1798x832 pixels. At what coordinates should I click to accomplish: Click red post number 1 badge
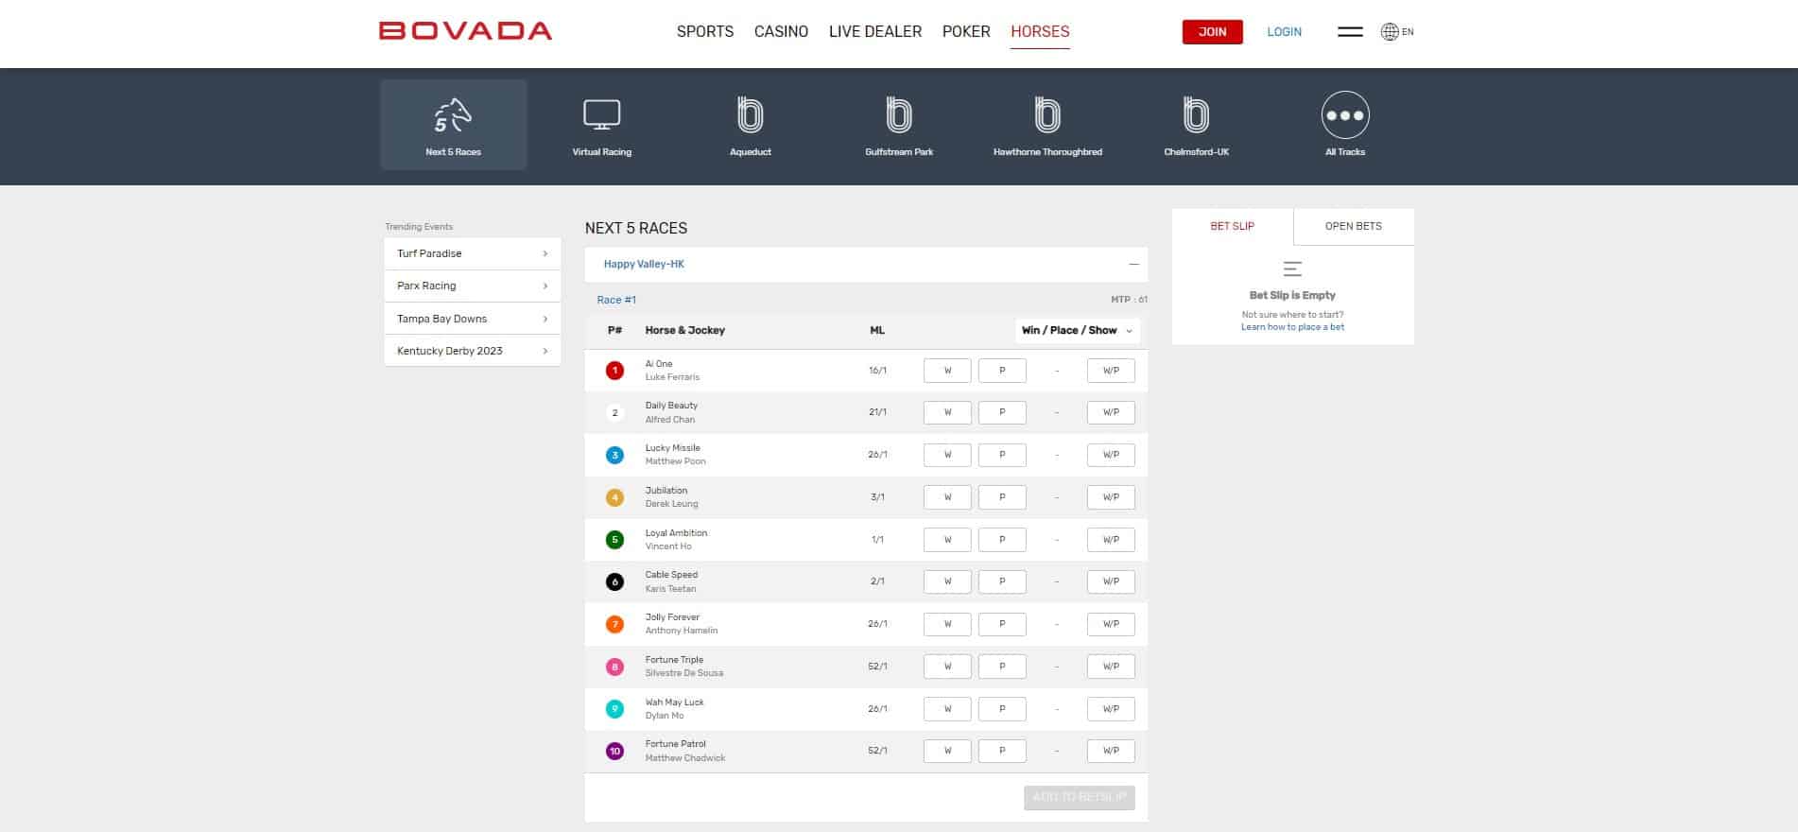coord(614,371)
